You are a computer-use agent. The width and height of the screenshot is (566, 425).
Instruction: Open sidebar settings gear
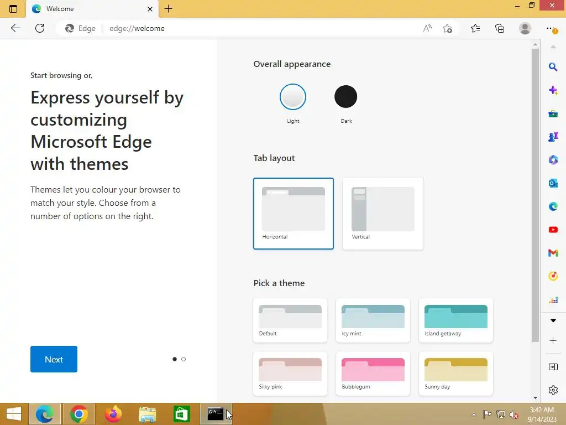553,390
